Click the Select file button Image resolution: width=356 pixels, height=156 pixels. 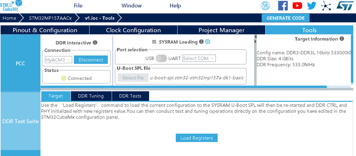point(133,78)
